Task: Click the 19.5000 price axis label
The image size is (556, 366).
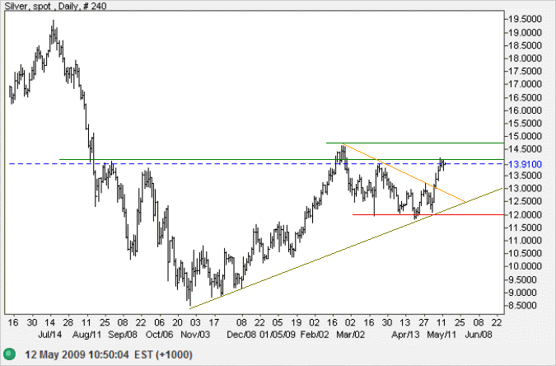Action: (525, 19)
